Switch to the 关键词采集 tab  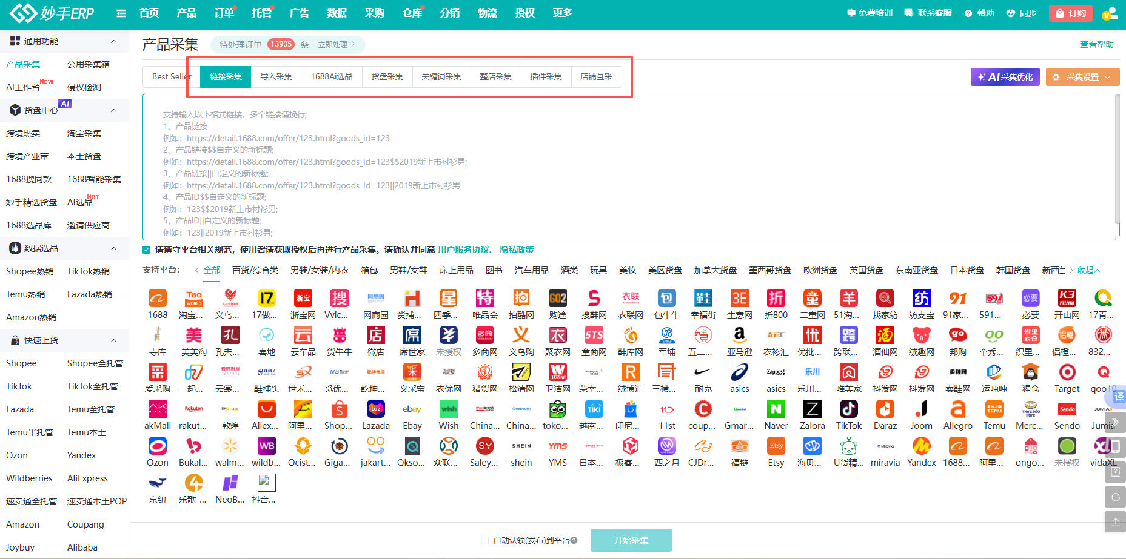441,77
